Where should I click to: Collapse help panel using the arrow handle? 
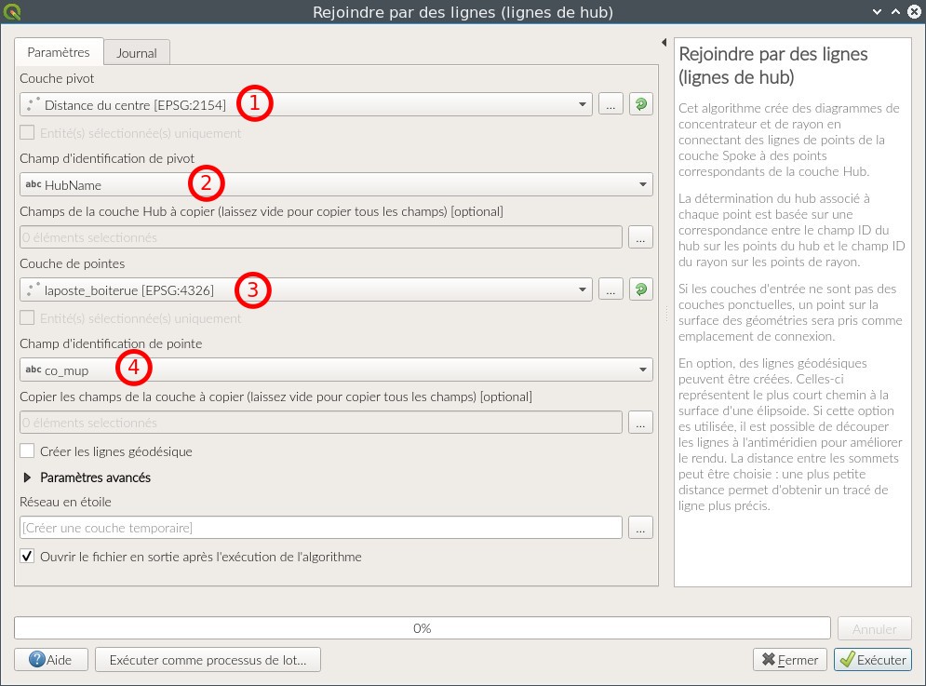point(664,43)
